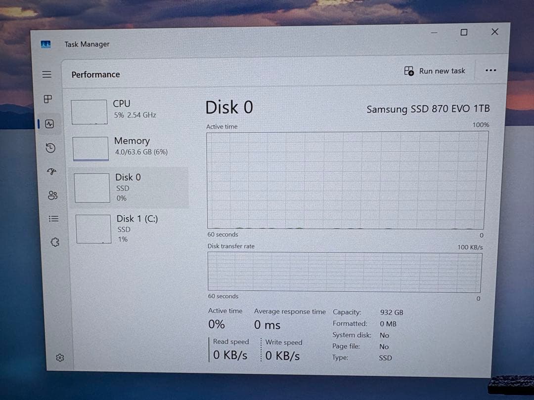Click the 0 ms average response value
Image resolution: width=534 pixels, height=400 pixels.
(x=267, y=325)
